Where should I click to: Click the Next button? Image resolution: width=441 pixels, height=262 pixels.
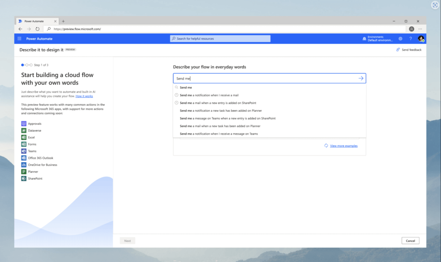(x=128, y=241)
